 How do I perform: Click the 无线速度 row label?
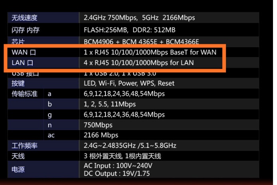tap(25, 18)
